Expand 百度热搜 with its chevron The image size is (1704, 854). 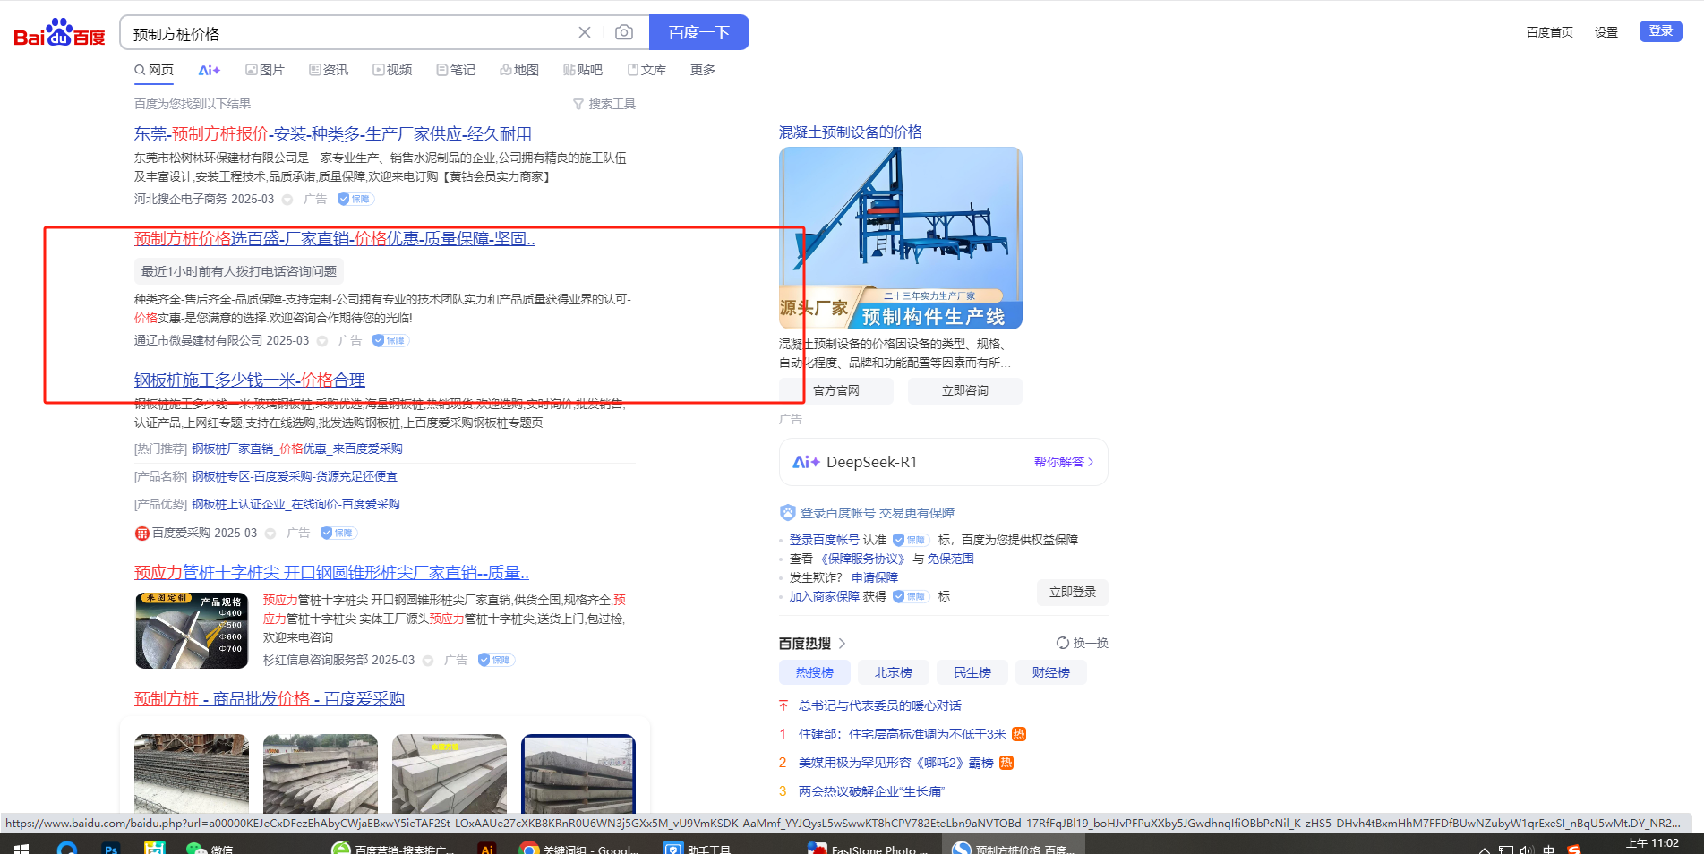pos(842,643)
